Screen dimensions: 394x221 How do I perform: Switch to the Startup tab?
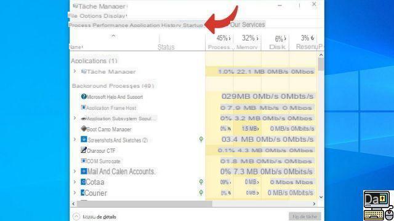[193, 25]
